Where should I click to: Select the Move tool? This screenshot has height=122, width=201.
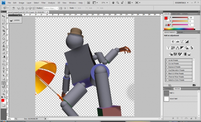pos(3,16)
